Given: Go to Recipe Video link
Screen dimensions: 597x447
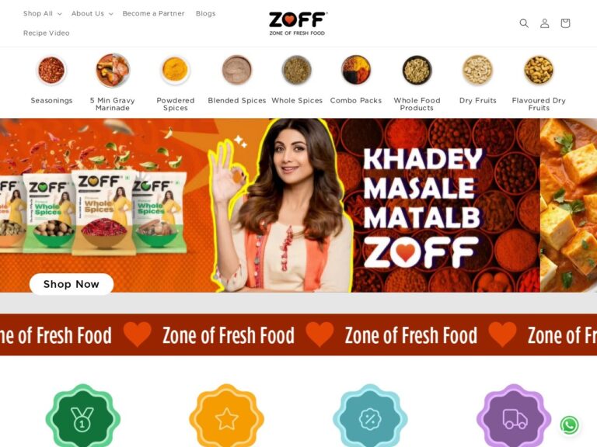Looking at the screenshot, I should coord(47,33).
